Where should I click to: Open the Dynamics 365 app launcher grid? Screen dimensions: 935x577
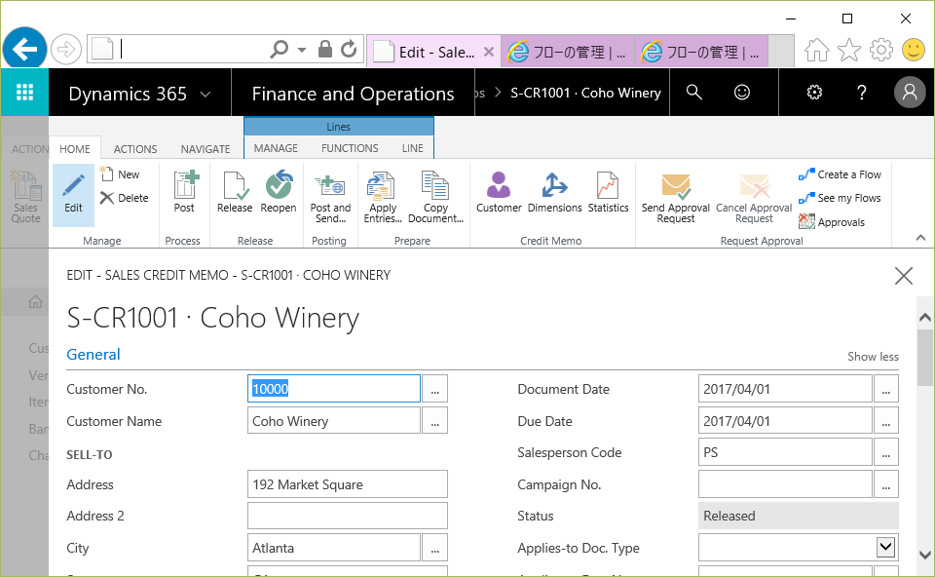pos(24,92)
